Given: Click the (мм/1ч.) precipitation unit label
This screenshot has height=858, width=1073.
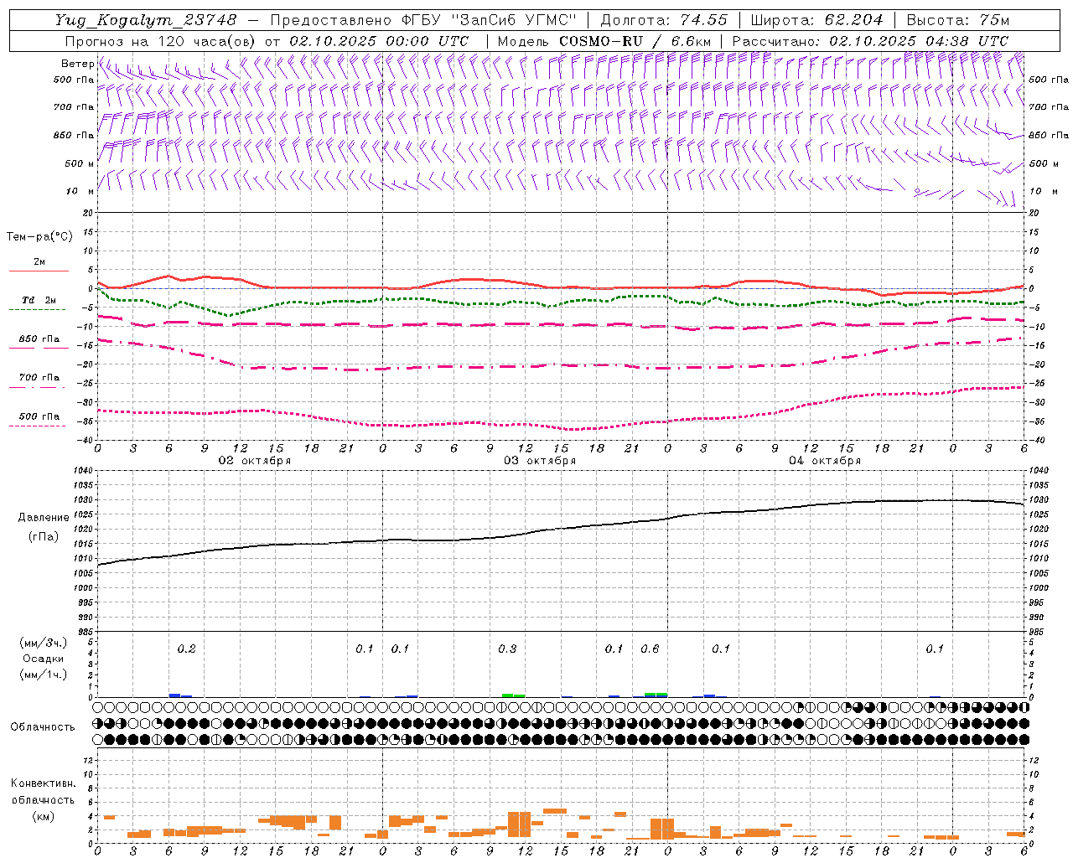Looking at the screenshot, I should pyautogui.click(x=44, y=675).
